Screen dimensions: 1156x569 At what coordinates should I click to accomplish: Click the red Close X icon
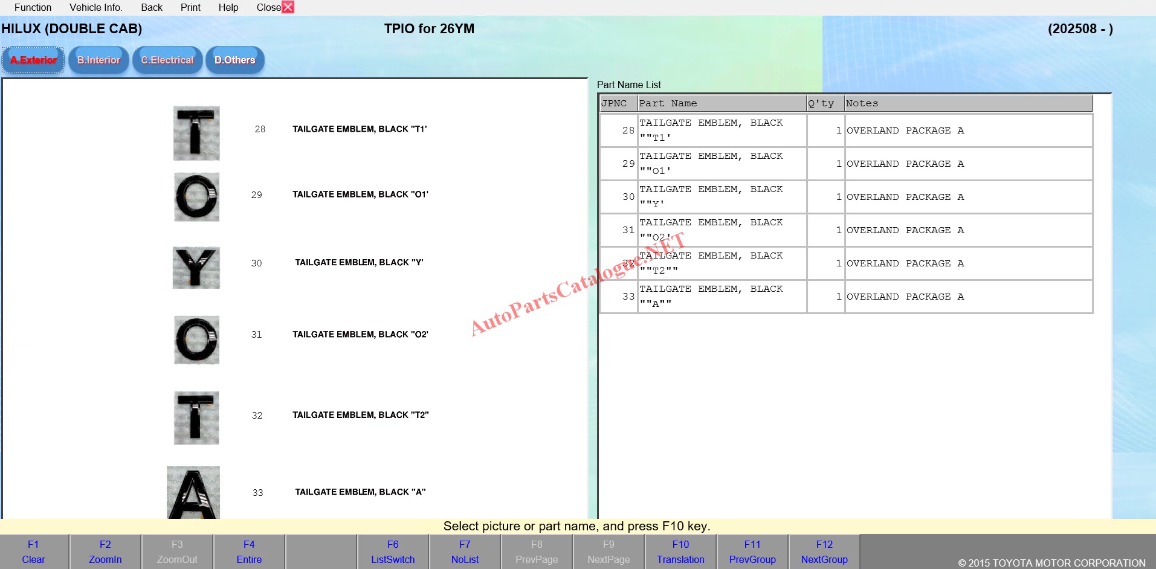pyautogui.click(x=288, y=7)
